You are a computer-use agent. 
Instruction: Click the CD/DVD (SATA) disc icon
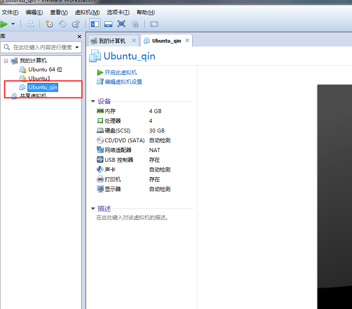pyautogui.click(x=100, y=140)
